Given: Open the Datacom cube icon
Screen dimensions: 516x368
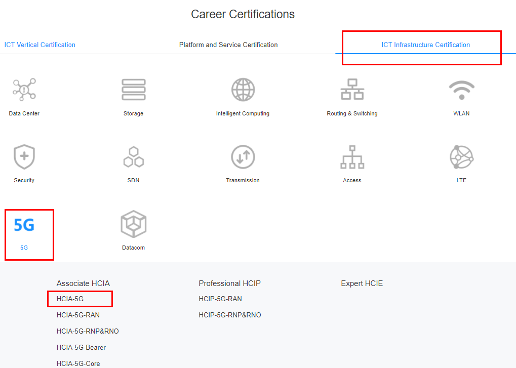Looking at the screenshot, I should pos(134,224).
